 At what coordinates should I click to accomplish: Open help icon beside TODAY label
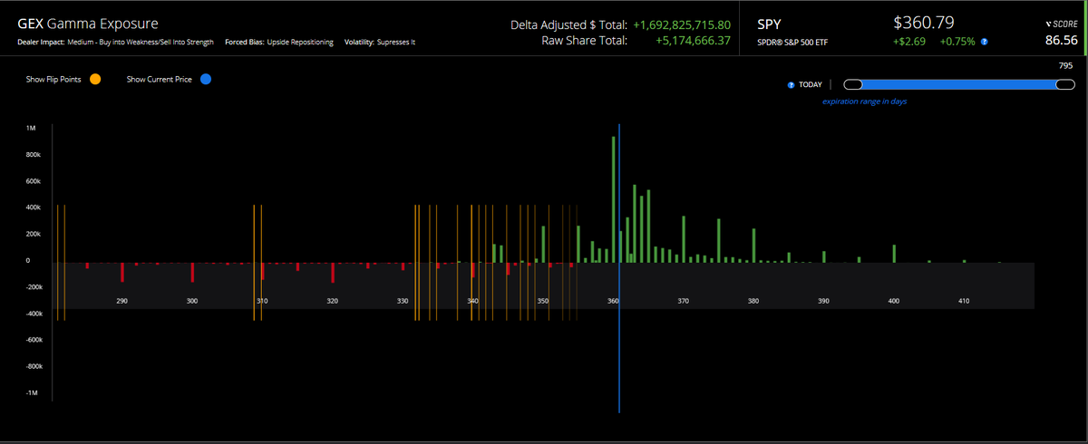[792, 84]
